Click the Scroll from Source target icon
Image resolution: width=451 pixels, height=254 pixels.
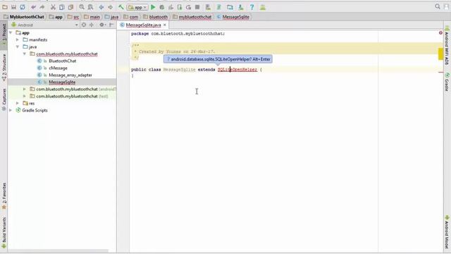[84, 25]
